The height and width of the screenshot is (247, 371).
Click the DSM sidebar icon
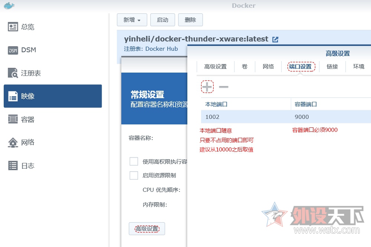click(13, 50)
